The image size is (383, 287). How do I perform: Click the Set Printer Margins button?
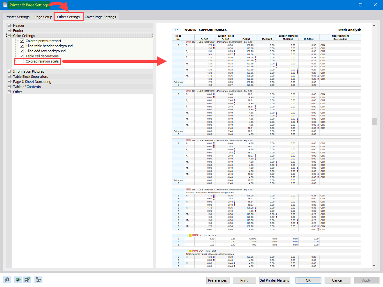tap(274, 280)
